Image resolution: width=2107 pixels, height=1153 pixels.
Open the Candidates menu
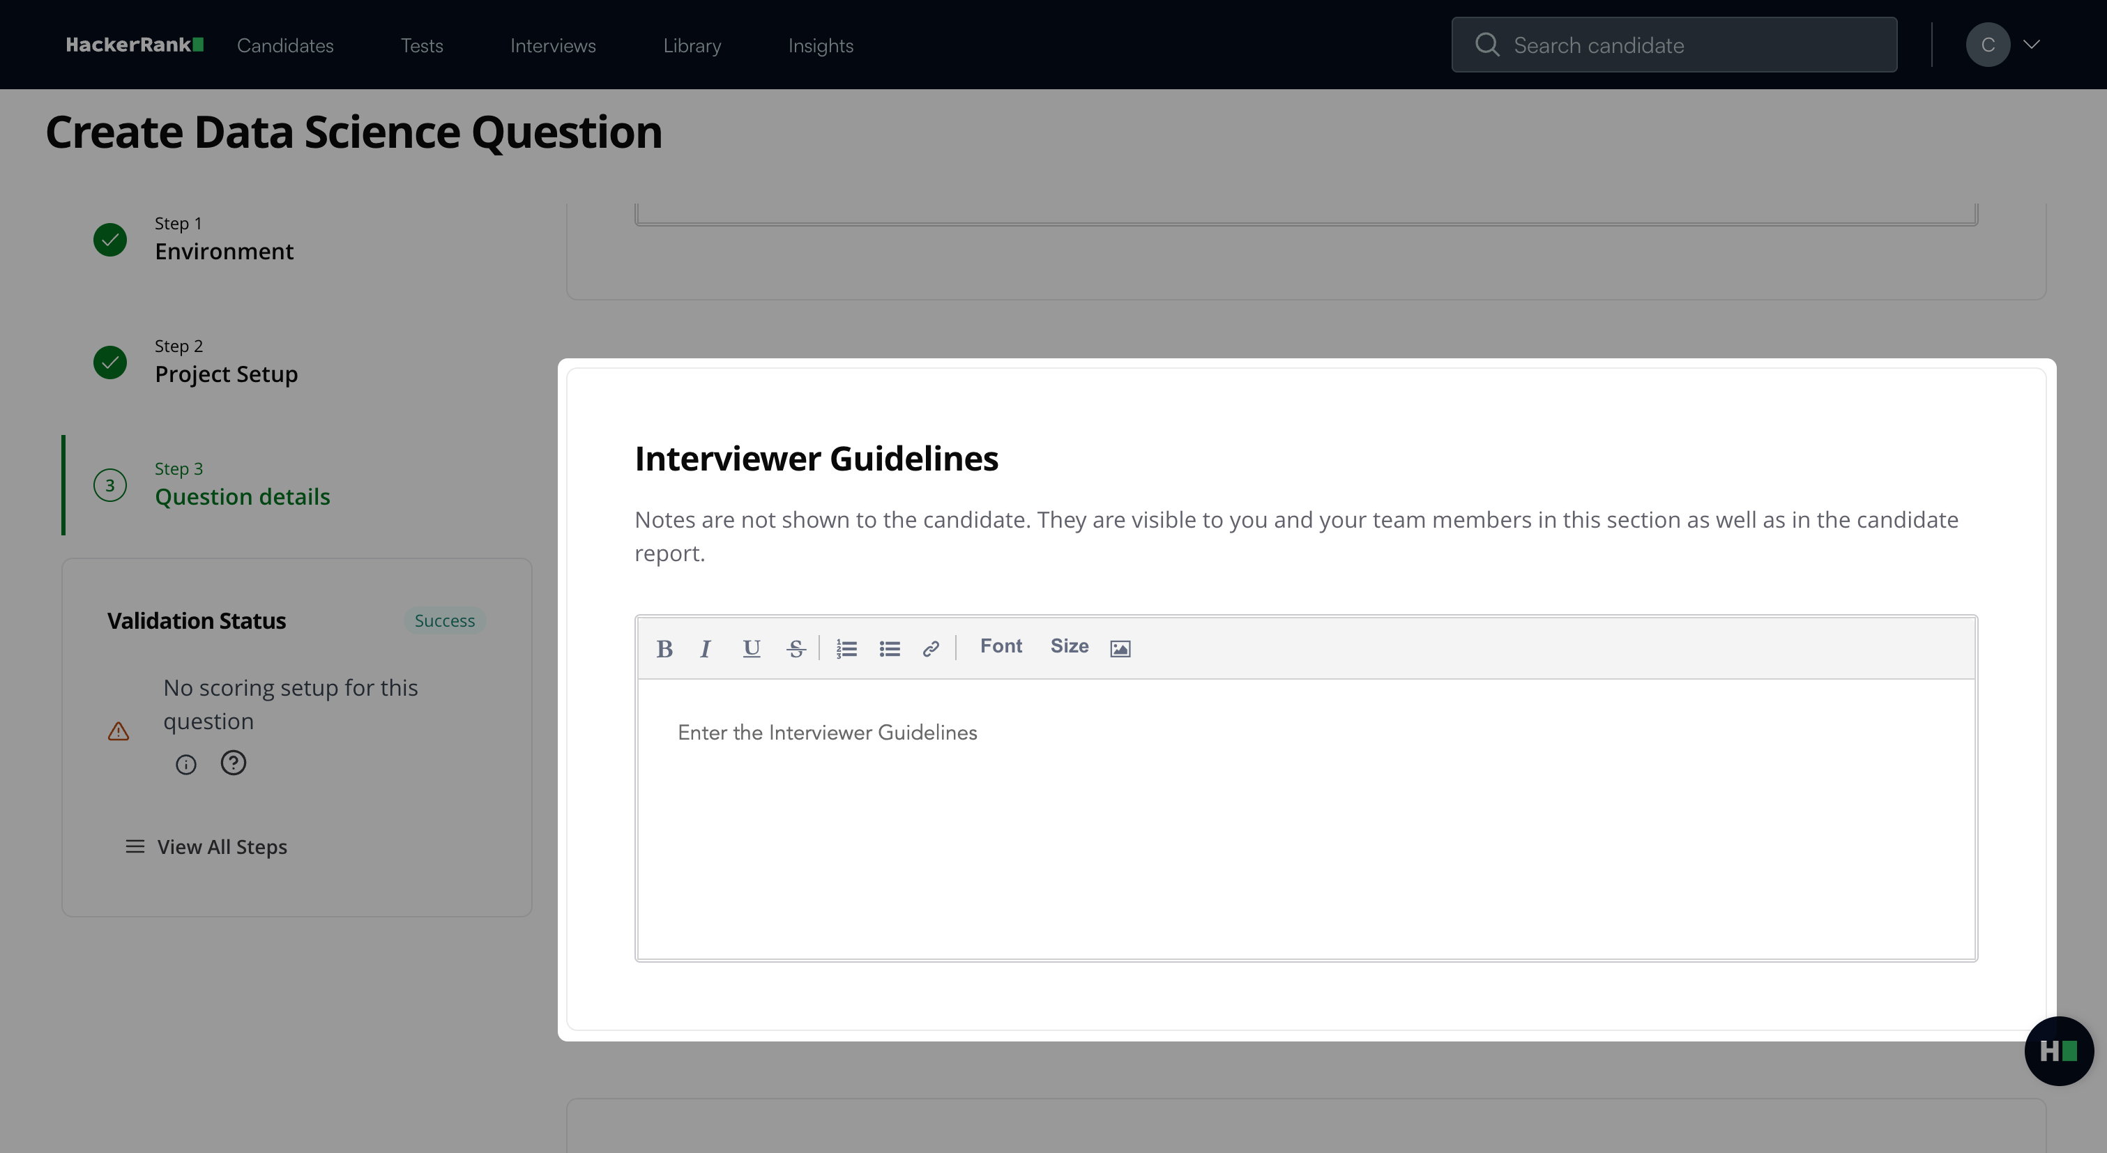coord(284,46)
